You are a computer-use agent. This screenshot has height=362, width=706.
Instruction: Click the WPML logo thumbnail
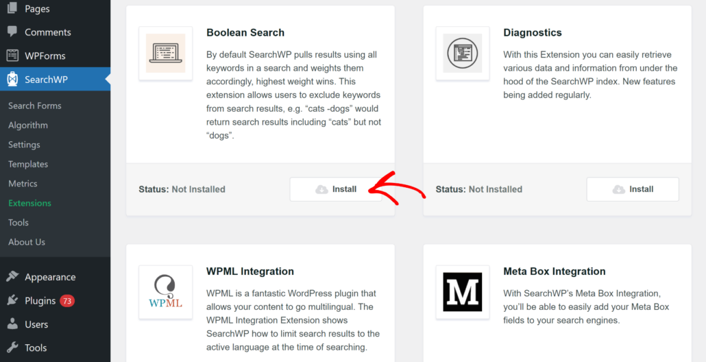pyautogui.click(x=166, y=292)
